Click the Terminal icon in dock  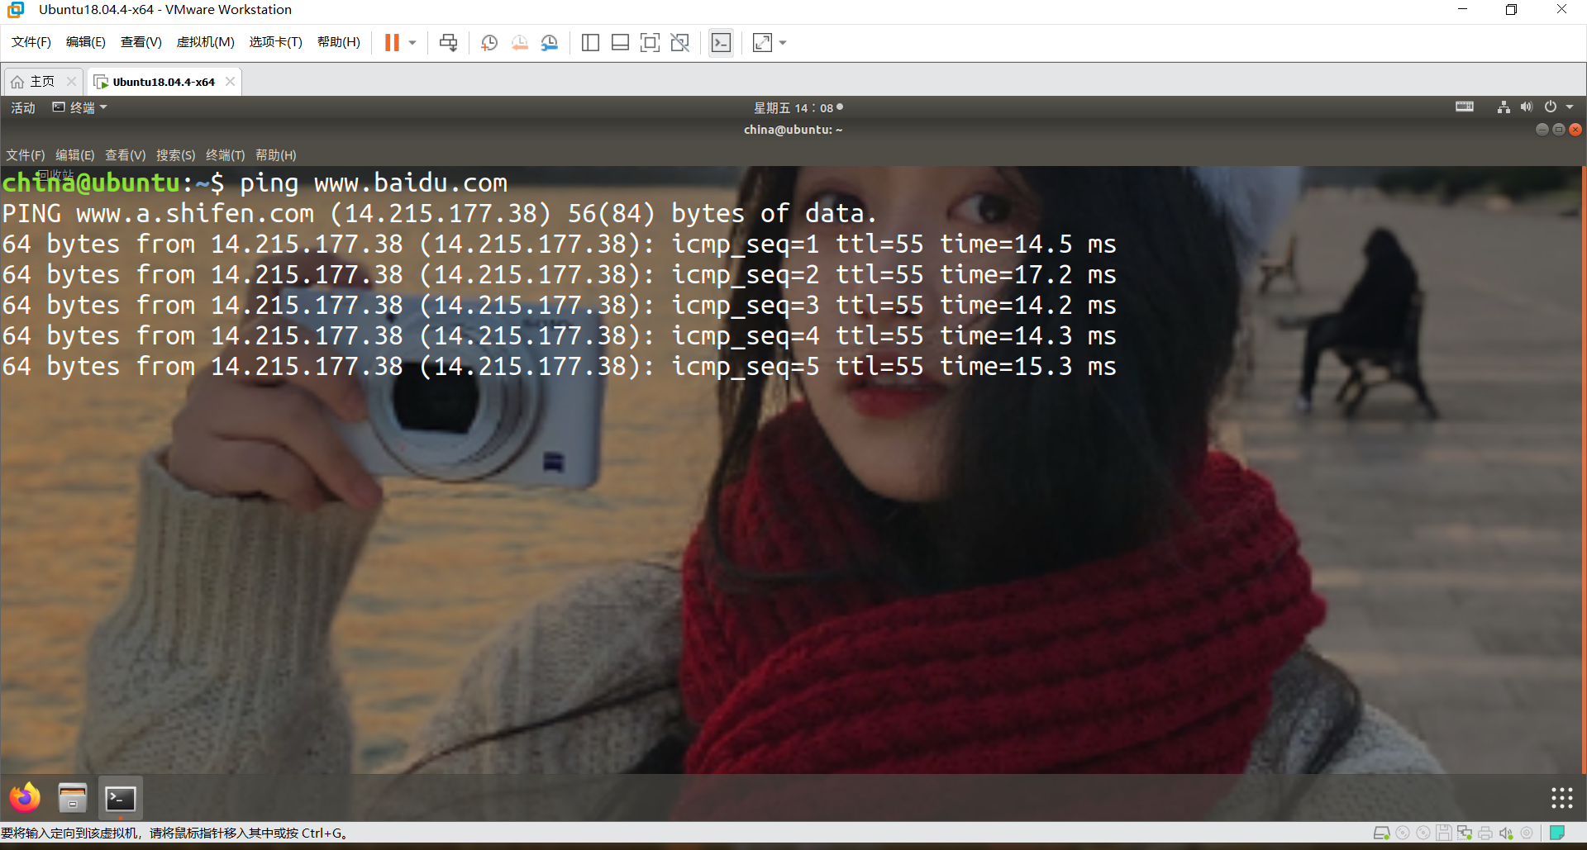(x=121, y=798)
